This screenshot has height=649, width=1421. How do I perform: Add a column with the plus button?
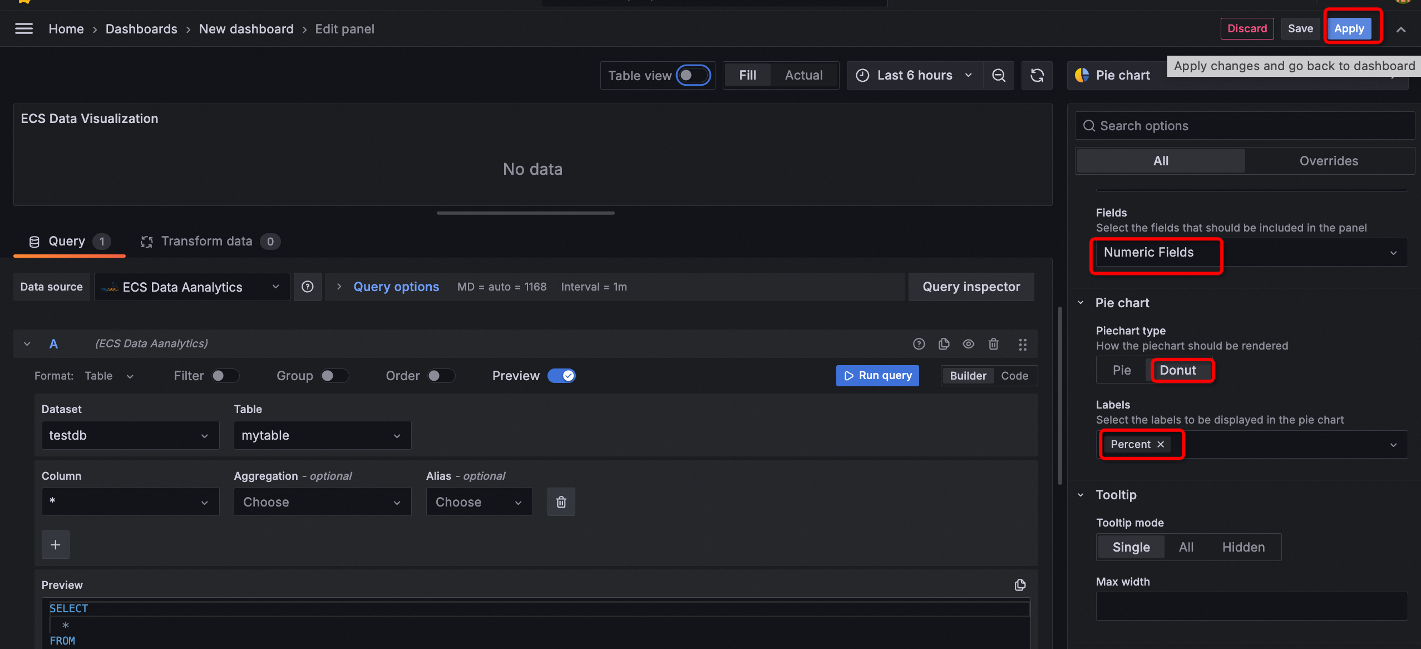56,544
